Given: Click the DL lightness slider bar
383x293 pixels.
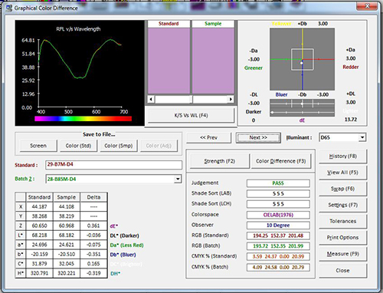Looking at the screenshot, I should [302, 104].
